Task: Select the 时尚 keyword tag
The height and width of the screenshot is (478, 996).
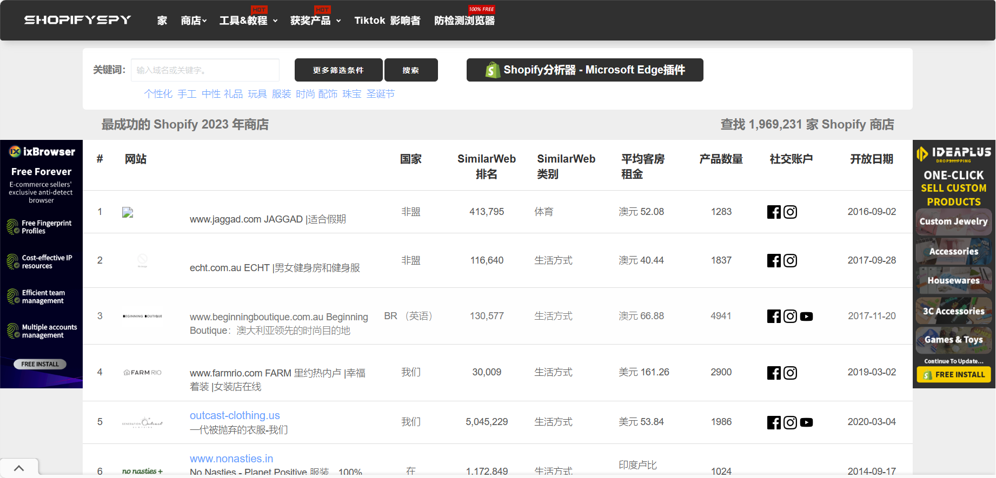Action: tap(306, 94)
